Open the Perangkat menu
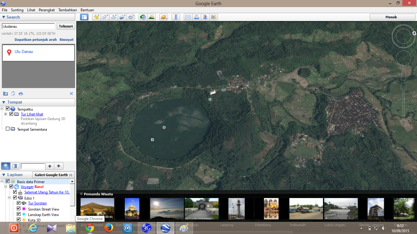This screenshot has width=417, height=234. 46,10
